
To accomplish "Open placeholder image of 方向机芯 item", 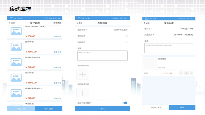I will click(x=16, y=47).
